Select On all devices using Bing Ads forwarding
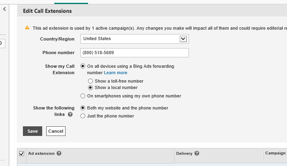 pyautogui.click(x=83, y=66)
